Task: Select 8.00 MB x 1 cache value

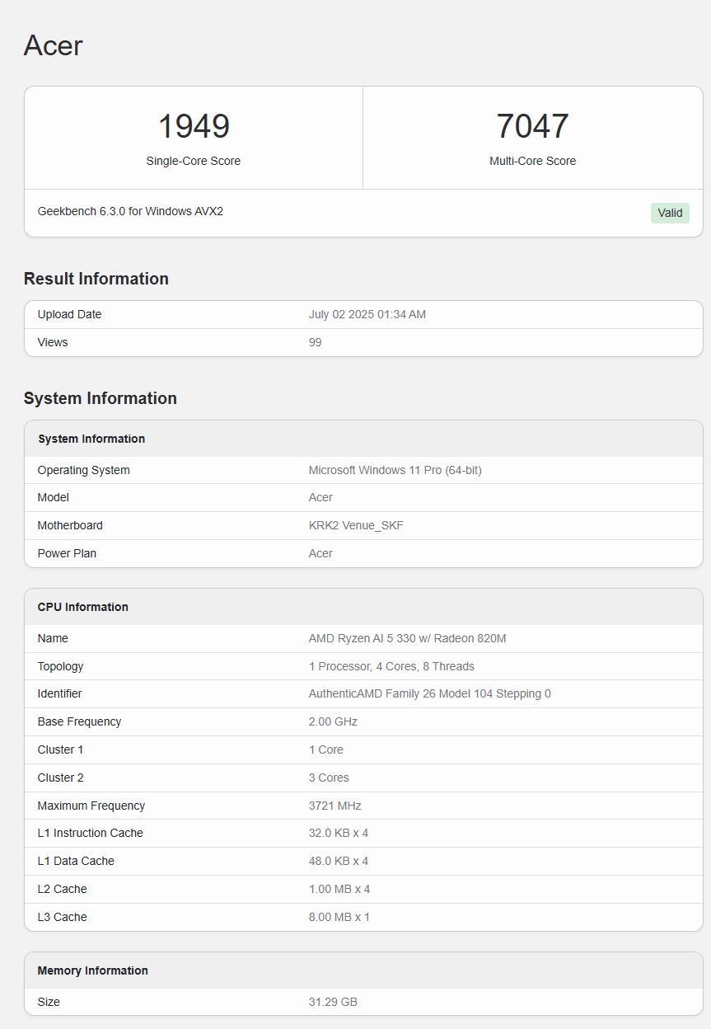Action: [339, 917]
